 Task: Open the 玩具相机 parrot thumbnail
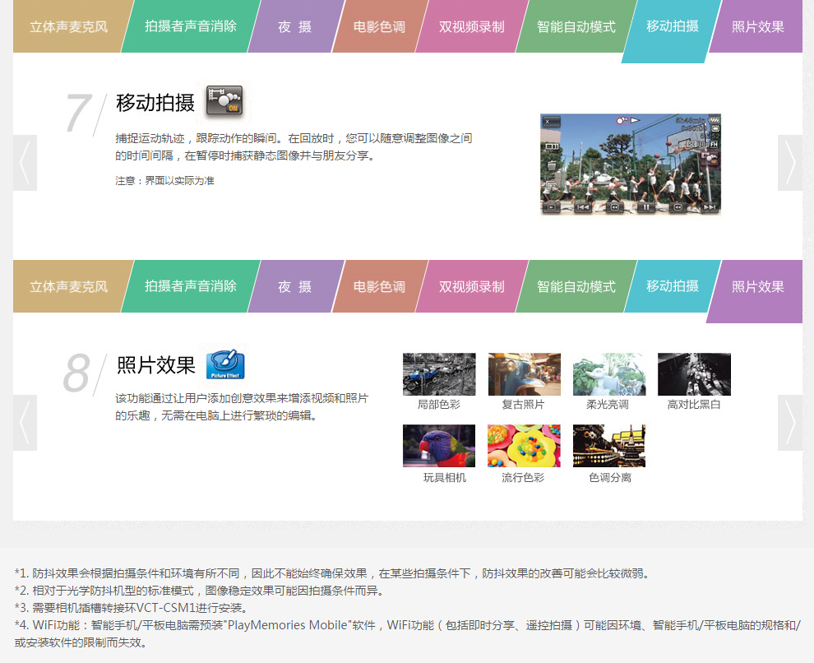(439, 446)
